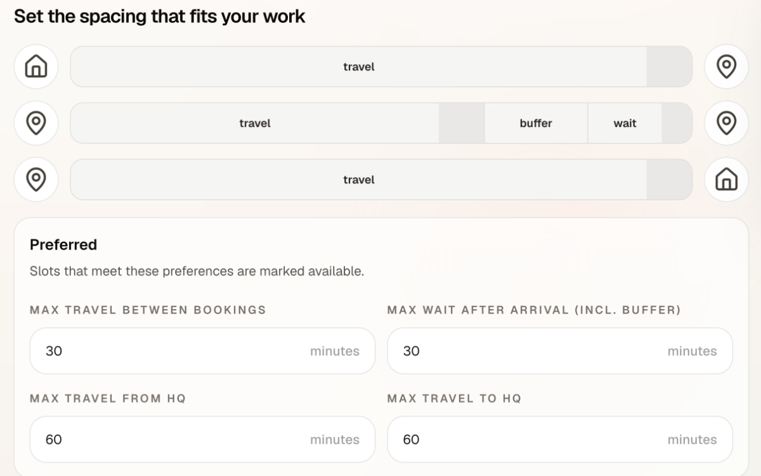The image size is (761, 476).
Task: Click the home icon right of the third travel bar
Action: [x=726, y=180]
